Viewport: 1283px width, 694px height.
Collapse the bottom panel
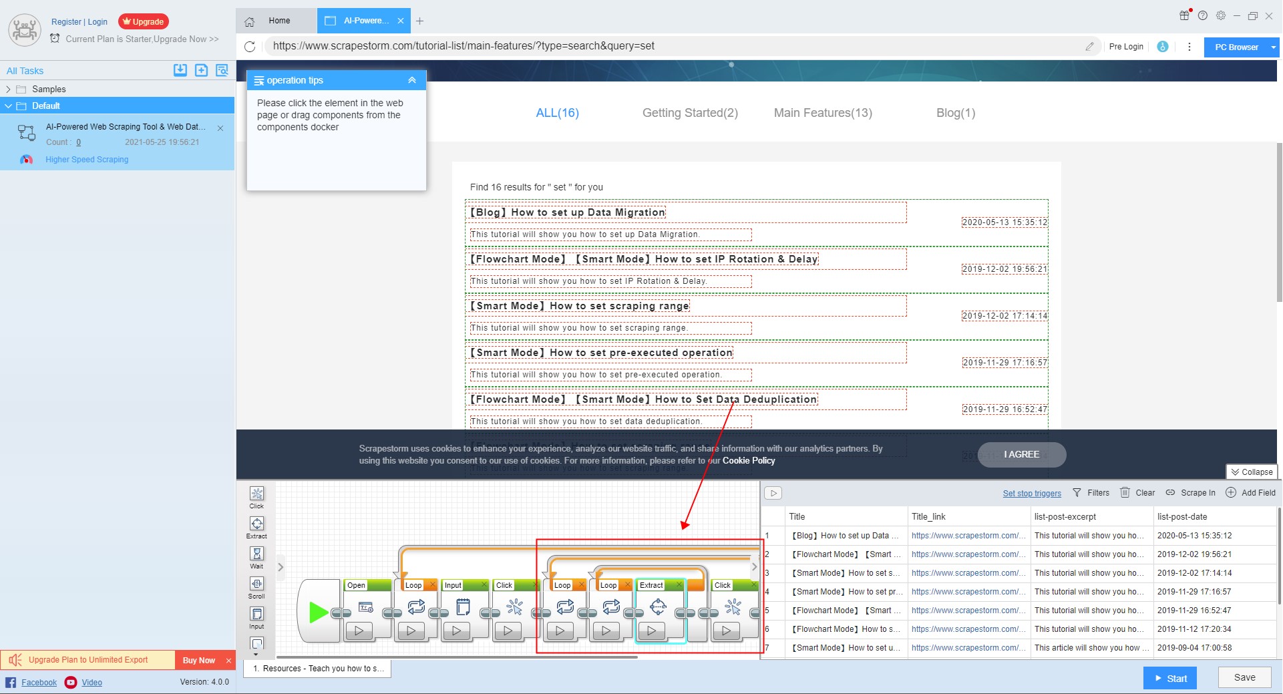(x=1252, y=472)
